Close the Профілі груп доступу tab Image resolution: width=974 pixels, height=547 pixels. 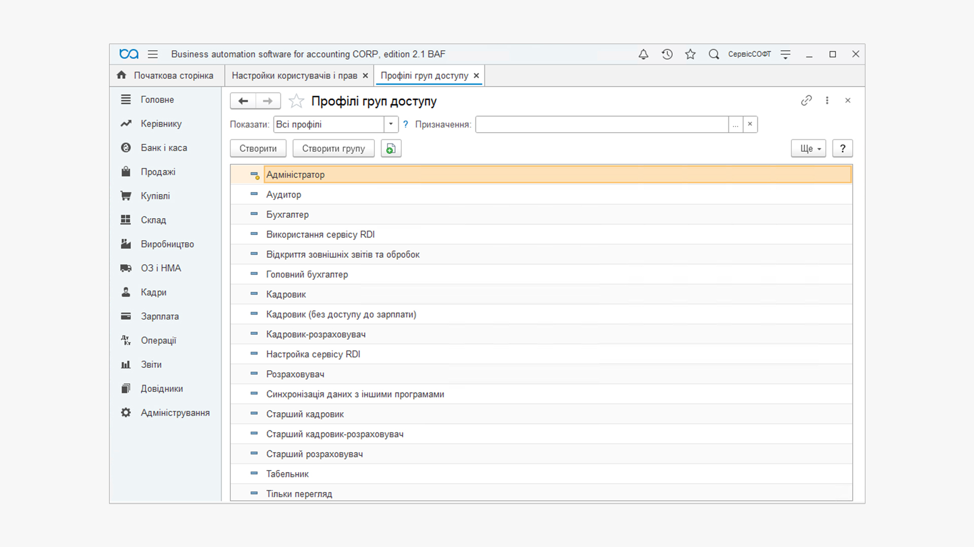[x=476, y=75]
